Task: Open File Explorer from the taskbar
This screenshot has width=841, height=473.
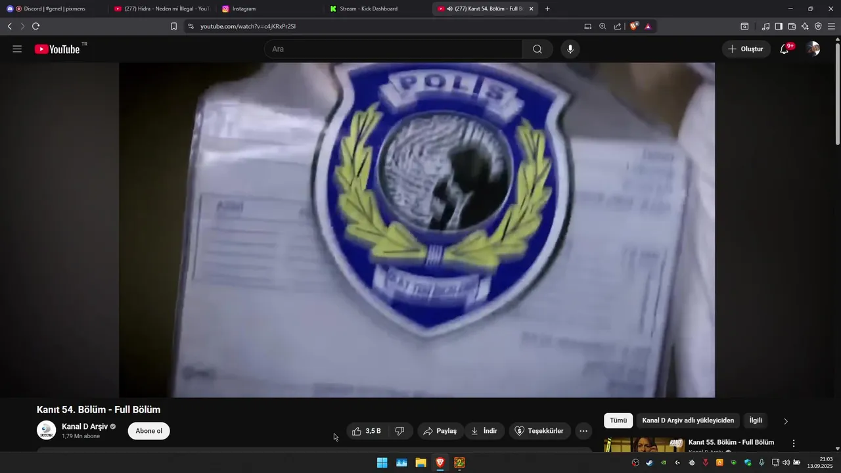Action: [x=420, y=462]
